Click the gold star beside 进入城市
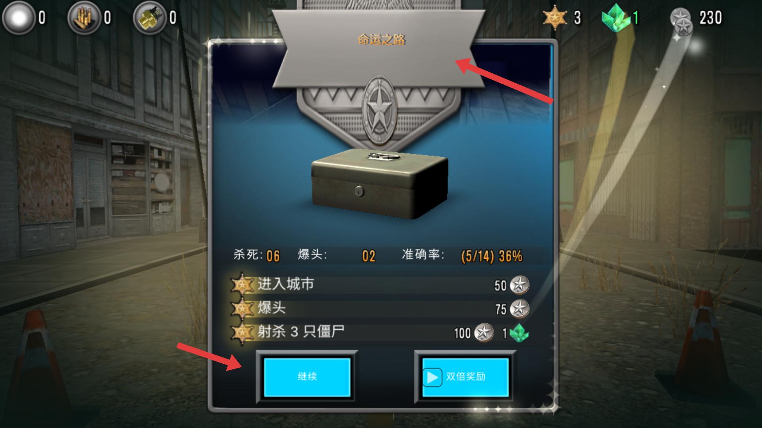Image resolution: width=762 pixels, height=428 pixels. 242,285
